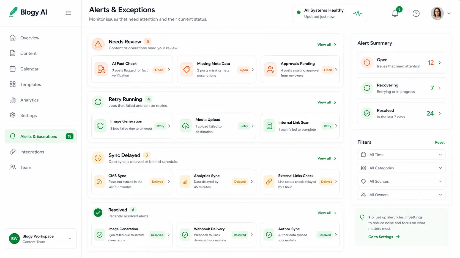Open the Resolved last 7 days card
The width and height of the screenshot is (460, 258).
coord(401,114)
